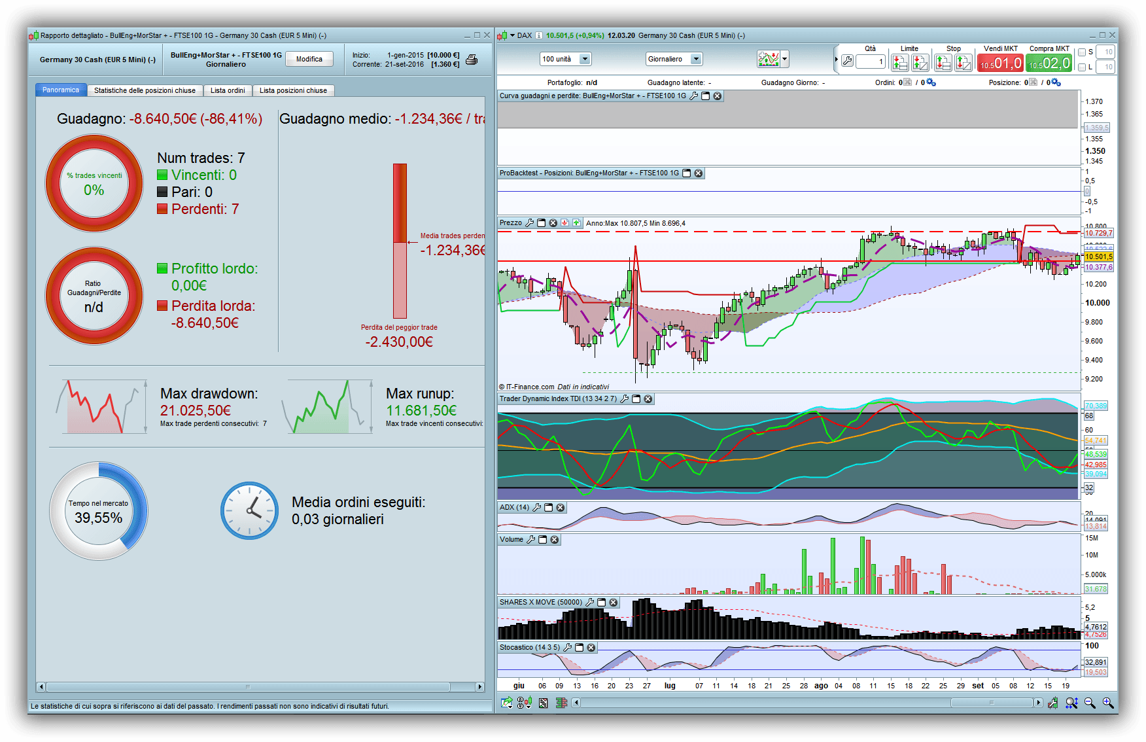The height and width of the screenshot is (742, 1146).
Task: Switch to Panoramica tab
Action: point(61,90)
